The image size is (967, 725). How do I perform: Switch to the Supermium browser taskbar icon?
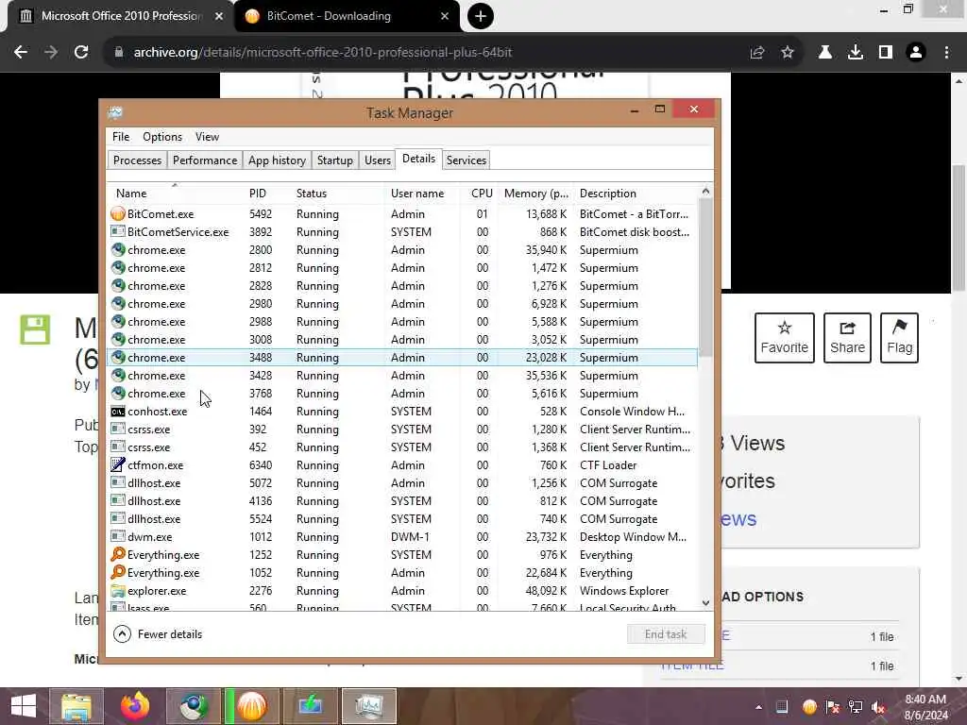coord(194,706)
